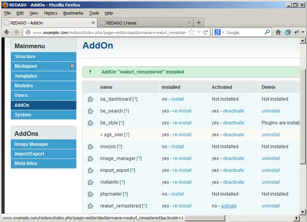Click the site identity globe icon

coord(28,32)
